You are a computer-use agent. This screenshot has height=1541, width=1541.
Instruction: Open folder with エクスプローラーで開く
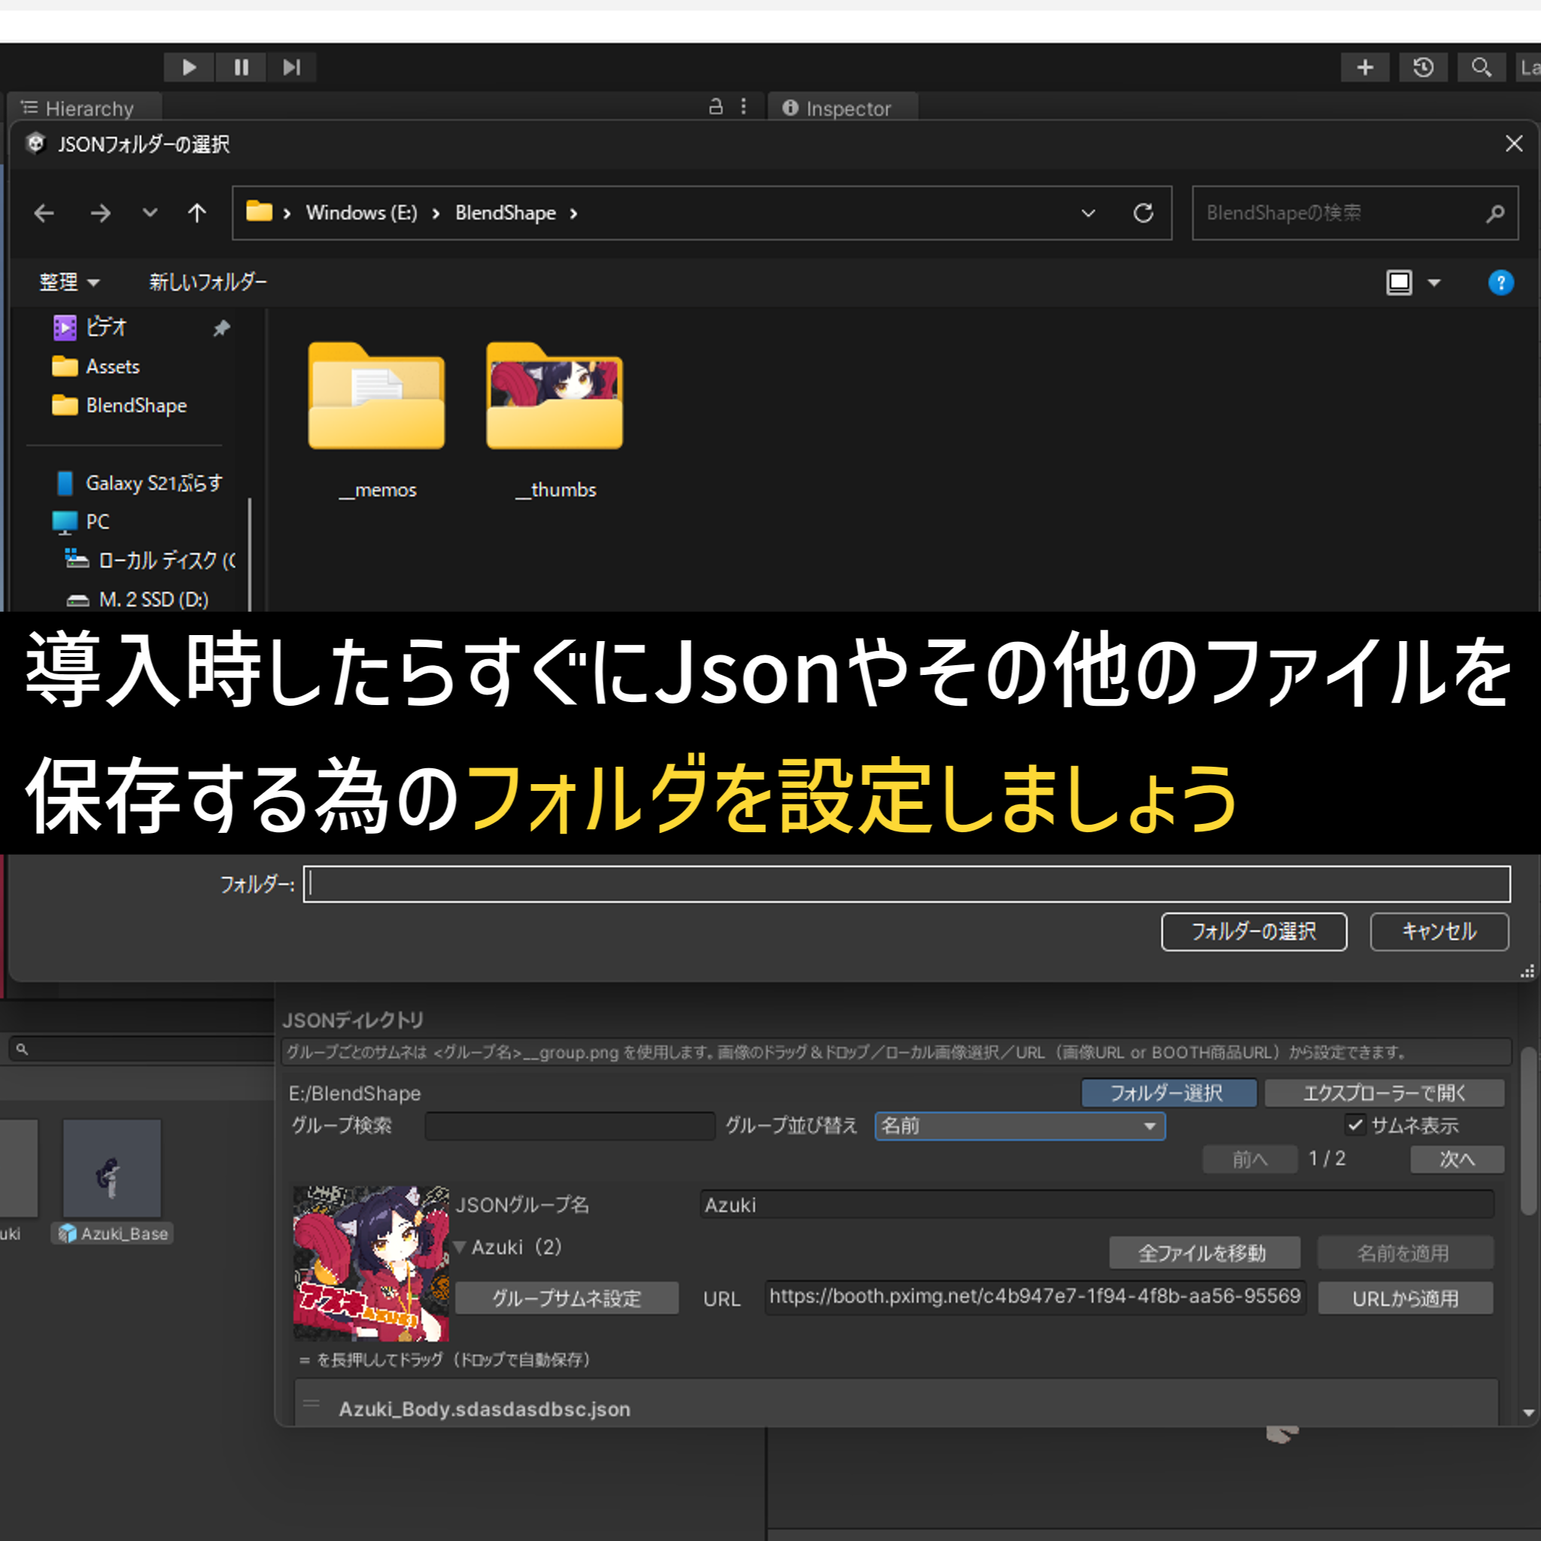coord(1385,1093)
